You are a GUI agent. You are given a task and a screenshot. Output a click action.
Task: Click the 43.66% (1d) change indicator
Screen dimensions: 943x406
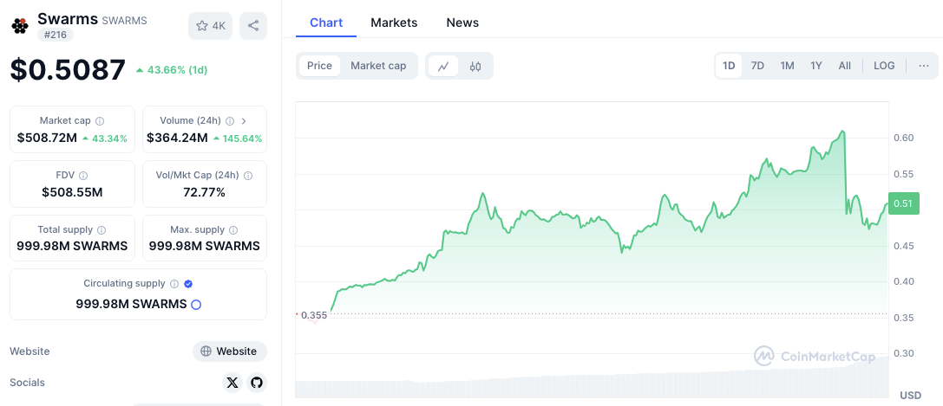[172, 70]
